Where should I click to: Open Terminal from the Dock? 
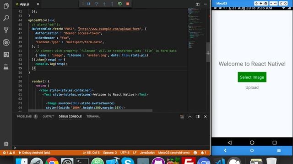click(x=82, y=161)
